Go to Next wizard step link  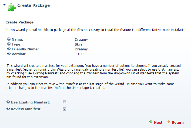point(158,122)
